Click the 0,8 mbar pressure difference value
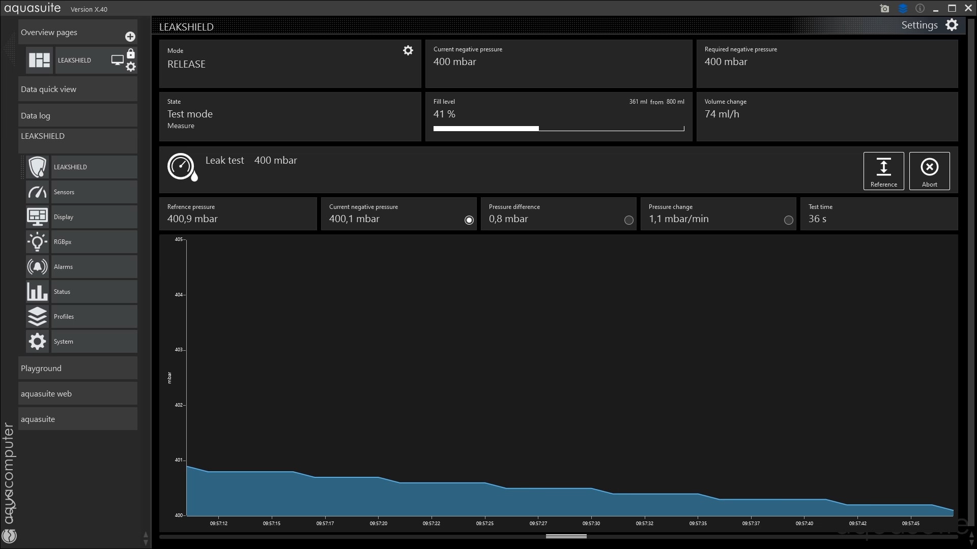977x549 pixels. [508, 219]
